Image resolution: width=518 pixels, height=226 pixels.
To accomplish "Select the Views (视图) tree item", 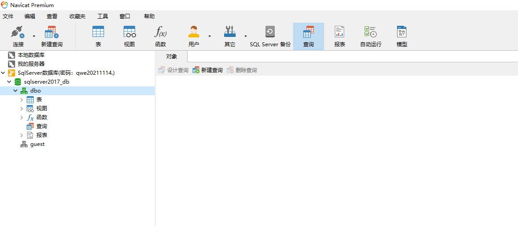I will pos(42,109).
